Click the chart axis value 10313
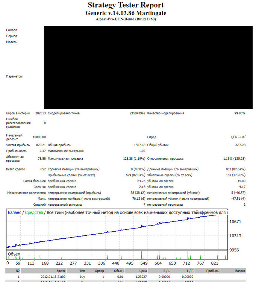 tap(235, 236)
